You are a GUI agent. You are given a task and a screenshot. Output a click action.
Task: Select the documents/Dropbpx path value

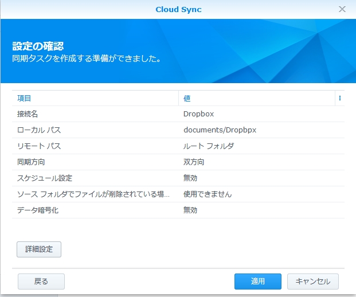click(x=220, y=130)
